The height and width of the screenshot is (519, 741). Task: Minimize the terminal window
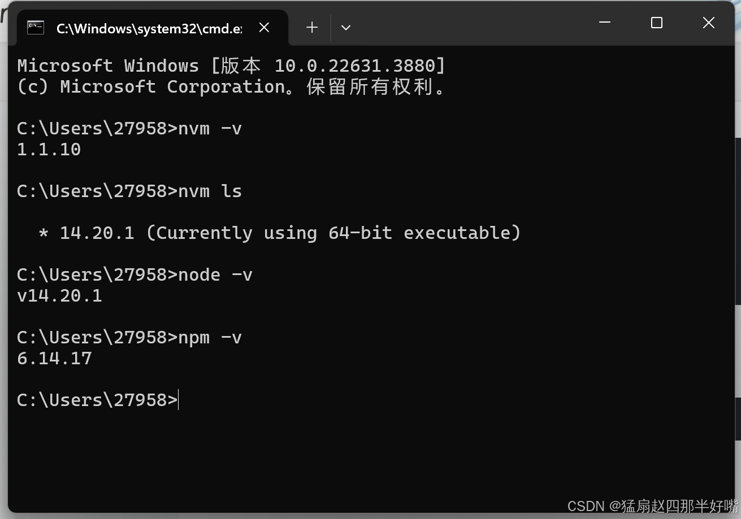click(604, 23)
